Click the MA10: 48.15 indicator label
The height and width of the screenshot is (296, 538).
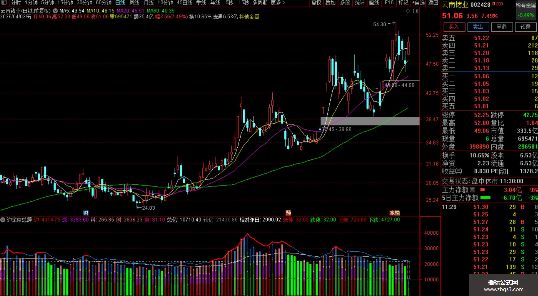coord(100,11)
